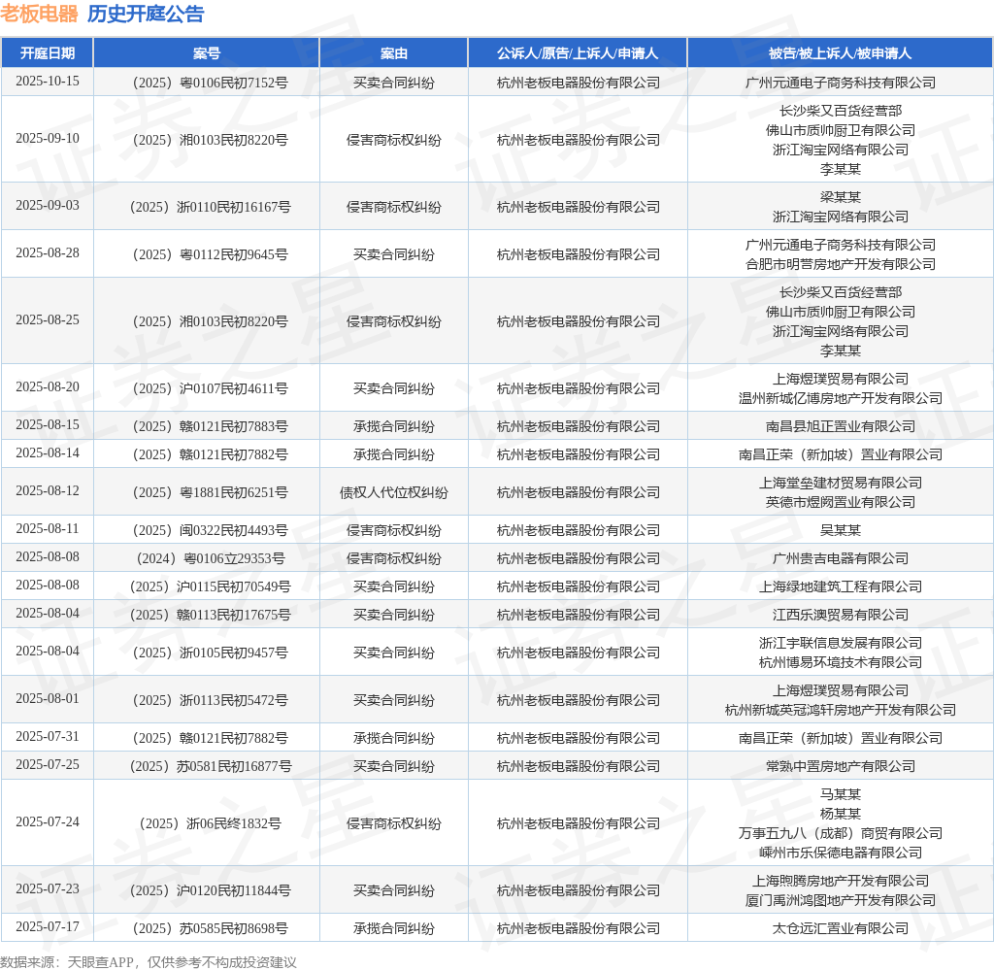Select the date 2025-07-25

pos(48,765)
